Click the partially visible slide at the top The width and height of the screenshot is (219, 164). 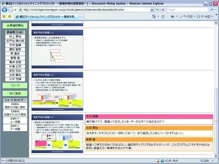point(57,24)
